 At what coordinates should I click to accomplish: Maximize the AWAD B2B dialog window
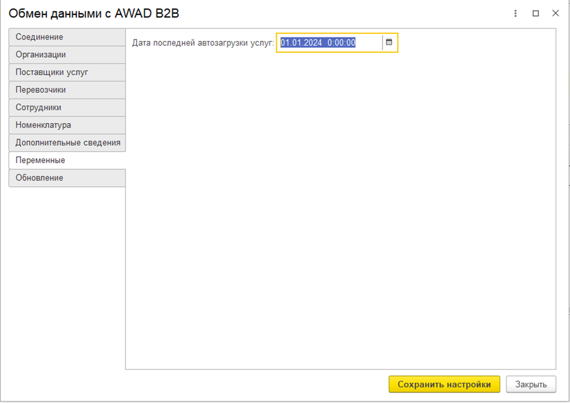pos(535,14)
